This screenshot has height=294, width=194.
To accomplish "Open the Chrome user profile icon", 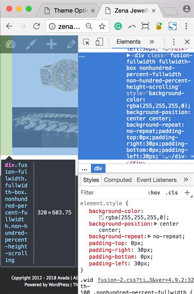I will 187,9.
